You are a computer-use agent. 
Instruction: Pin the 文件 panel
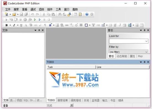click(x=39, y=30)
